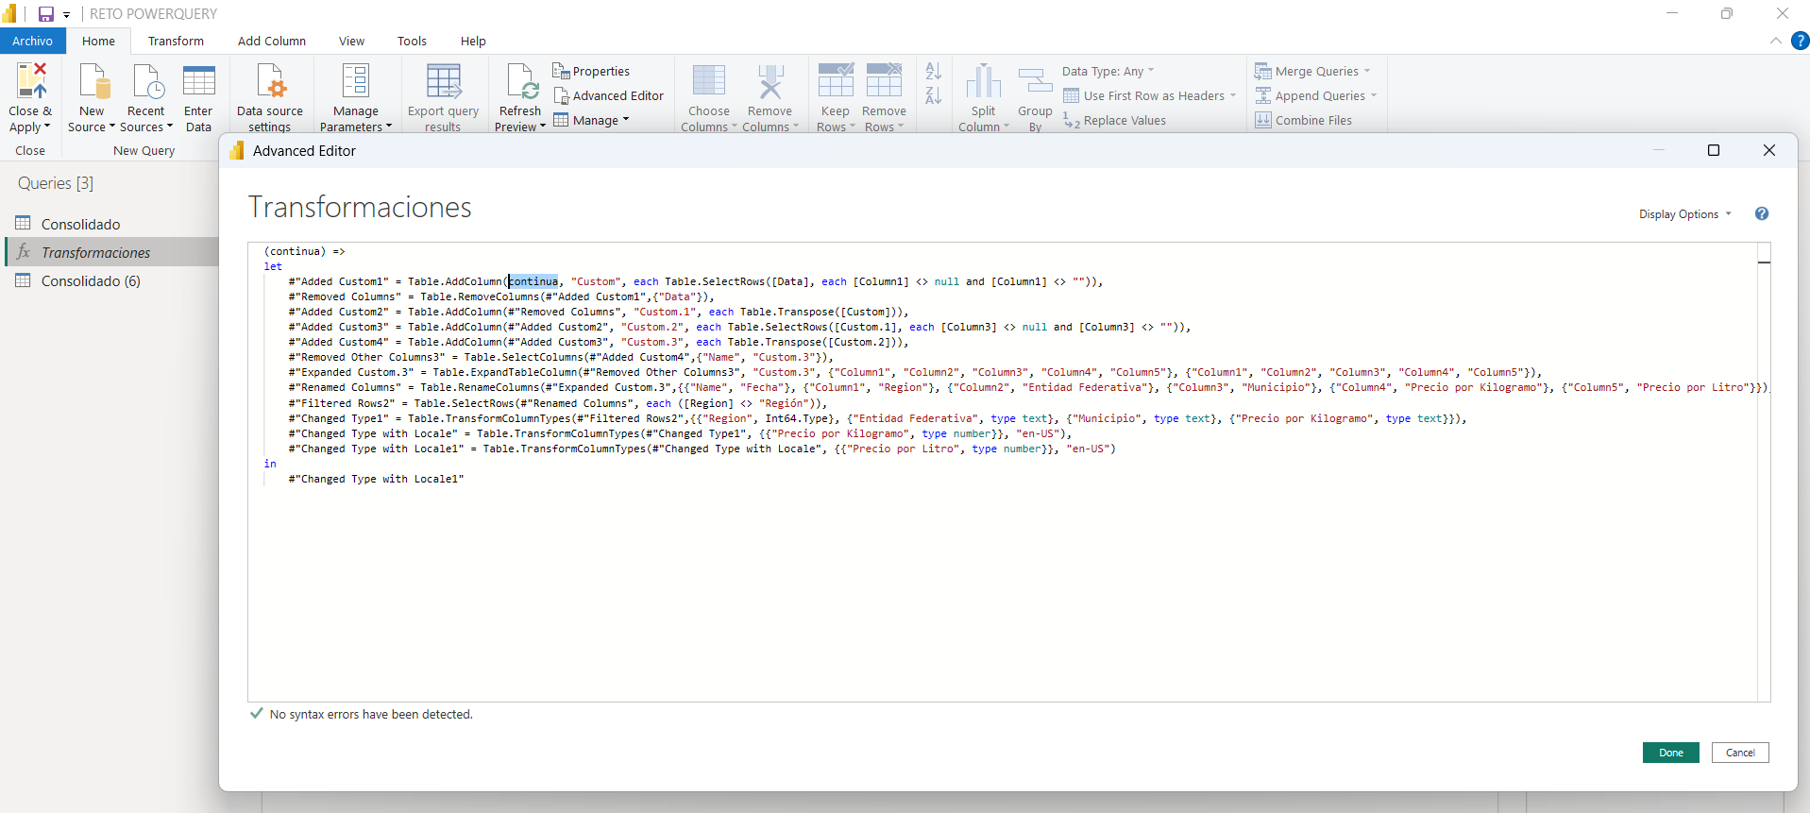1810x813 pixels.
Task: Open Data source settings
Action: tap(270, 82)
